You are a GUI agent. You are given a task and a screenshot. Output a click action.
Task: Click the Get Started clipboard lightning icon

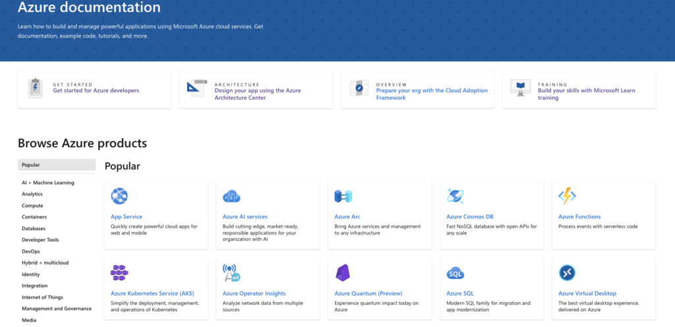tap(36, 88)
